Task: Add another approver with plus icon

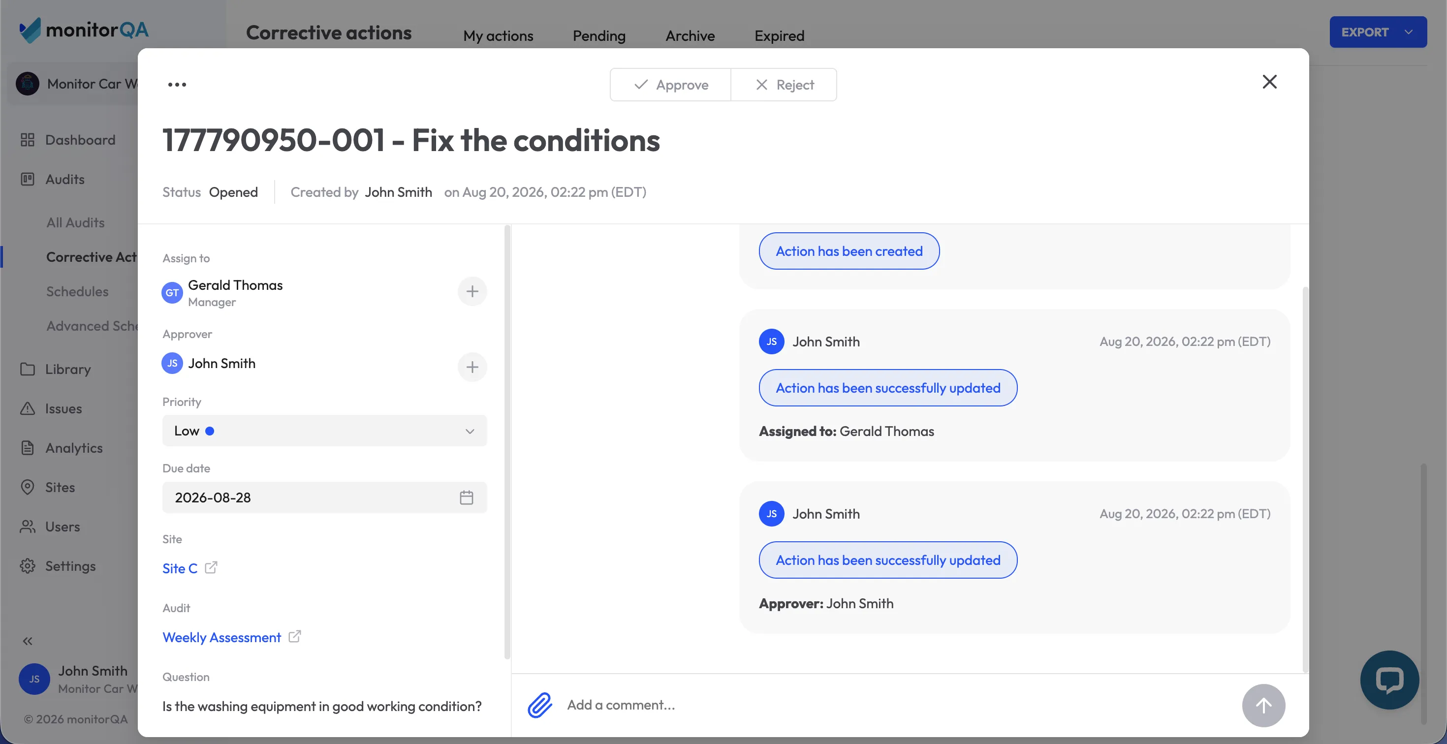Action: coord(472,367)
